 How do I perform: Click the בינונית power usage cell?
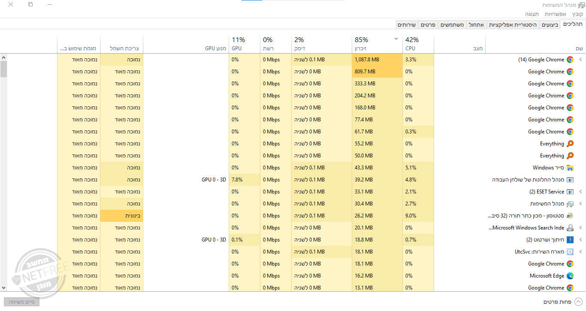pyautogui.click(x=122, y=216)
